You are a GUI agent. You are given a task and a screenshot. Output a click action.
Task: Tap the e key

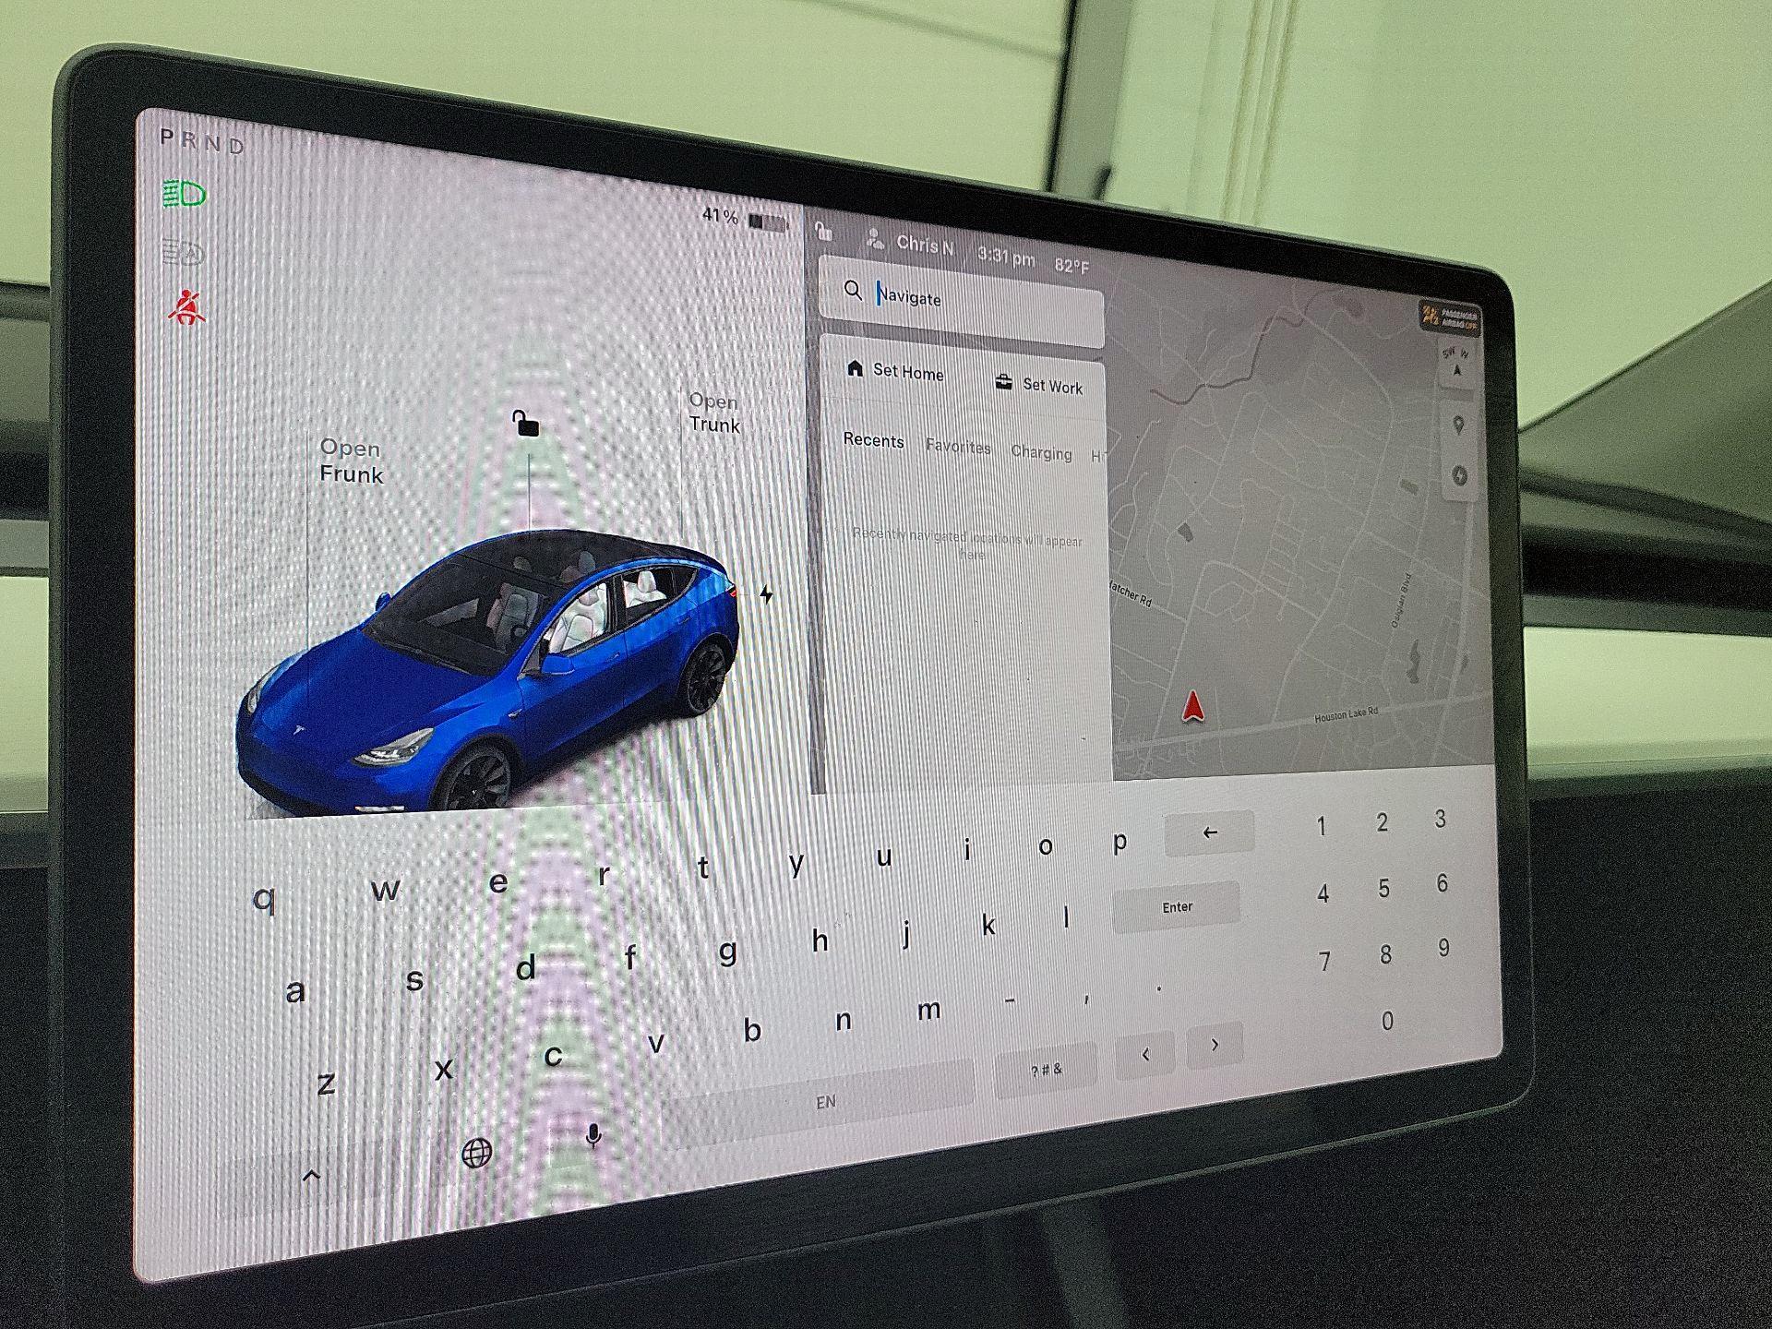[497, 882]
